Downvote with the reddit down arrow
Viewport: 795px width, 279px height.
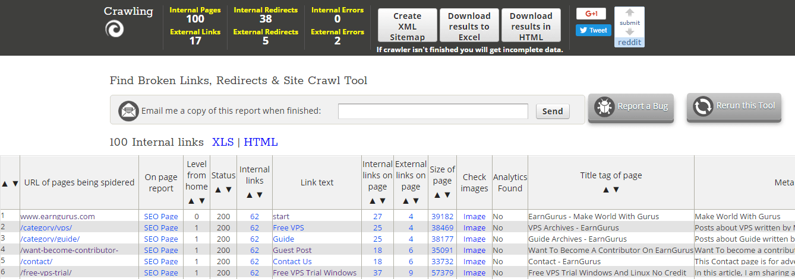click(x=630, y=31)
